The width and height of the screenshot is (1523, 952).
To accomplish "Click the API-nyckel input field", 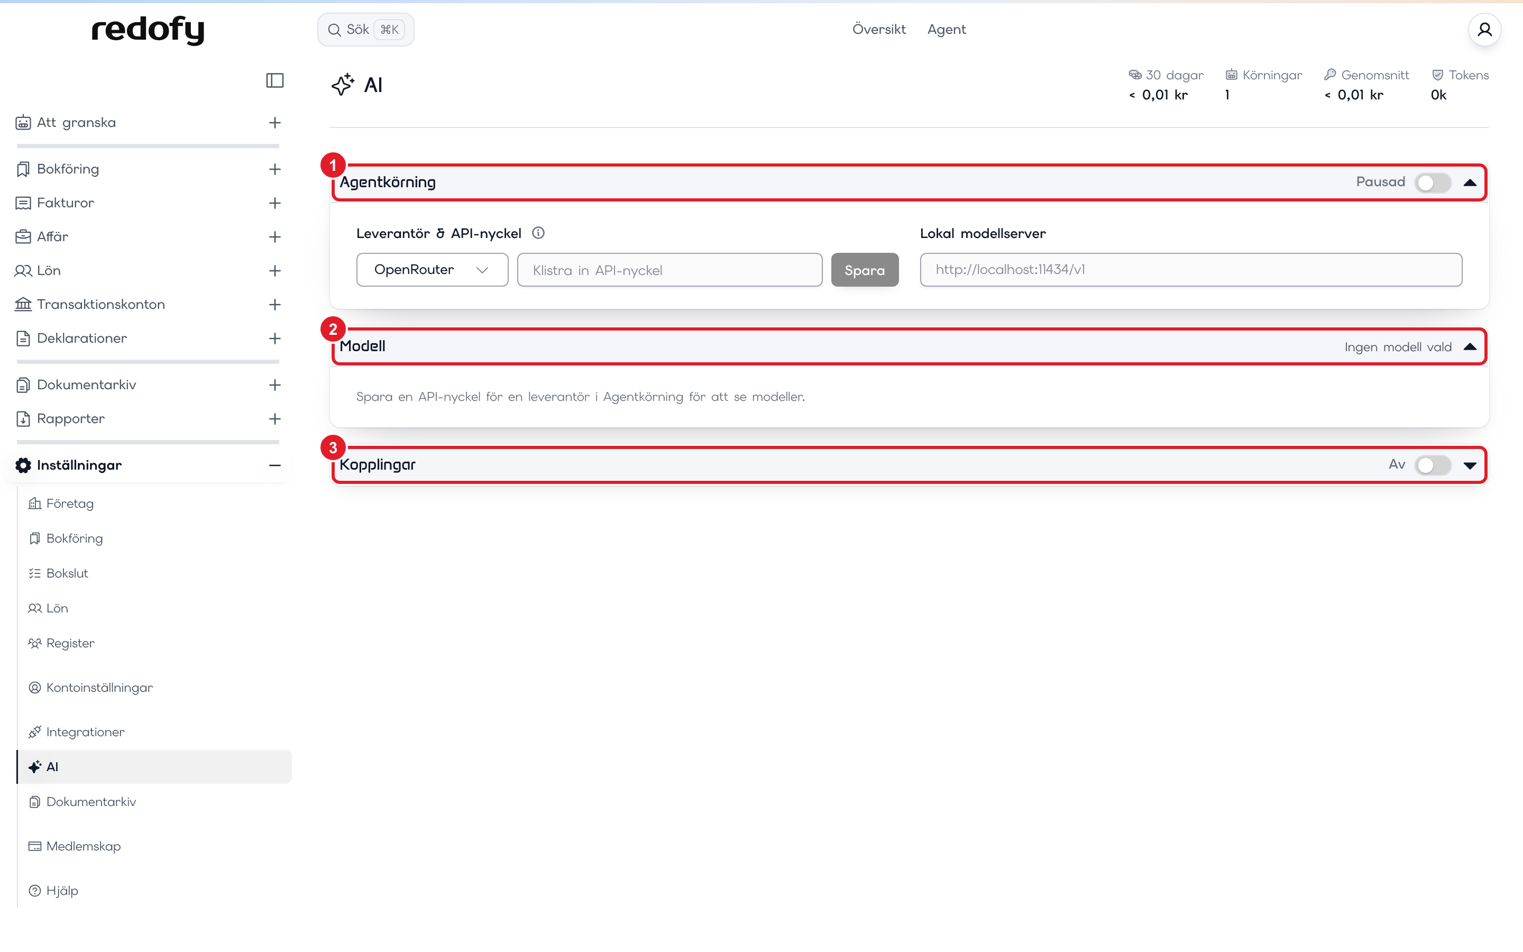I will (x=669, y=270).
